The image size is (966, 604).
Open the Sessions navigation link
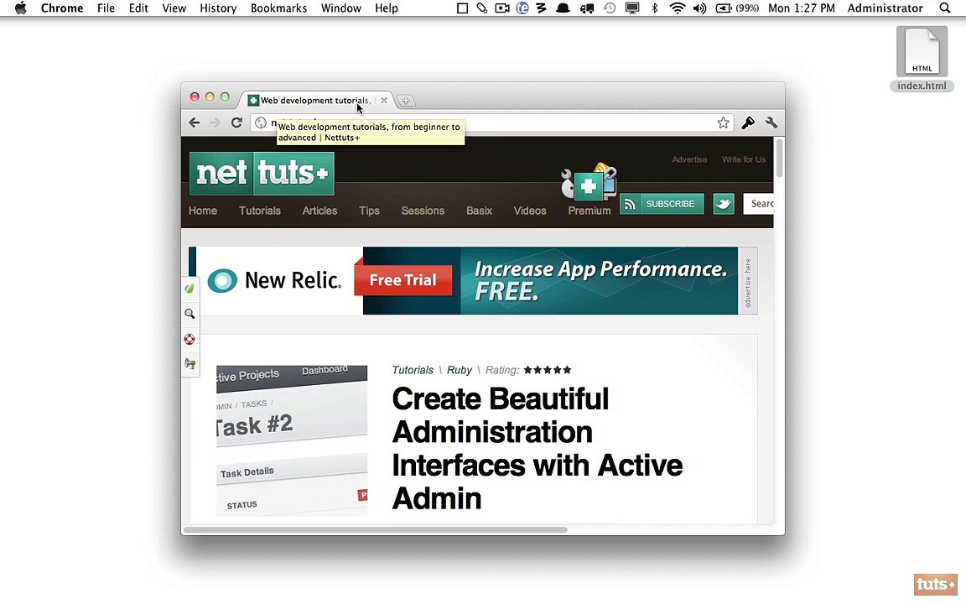click(423, 211)
